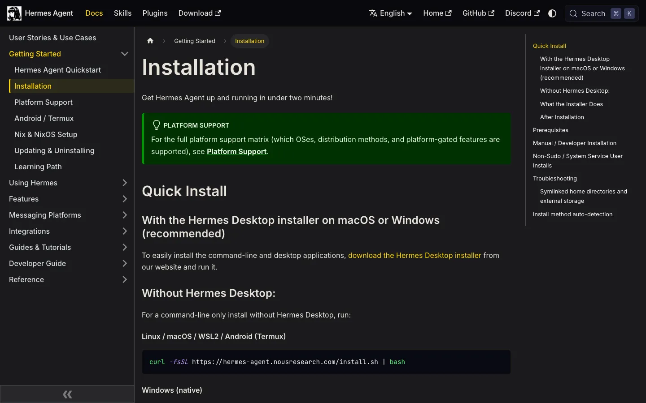The width and height of the screenshot is (646, 403).
Task: Click the Without Hermes Desktop: heading
Action: click(209, 293)
